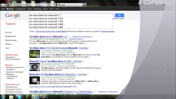Click video thumbnail for Tutorial/Download result
Screen dimensions: 176x99
coord(35,54)
